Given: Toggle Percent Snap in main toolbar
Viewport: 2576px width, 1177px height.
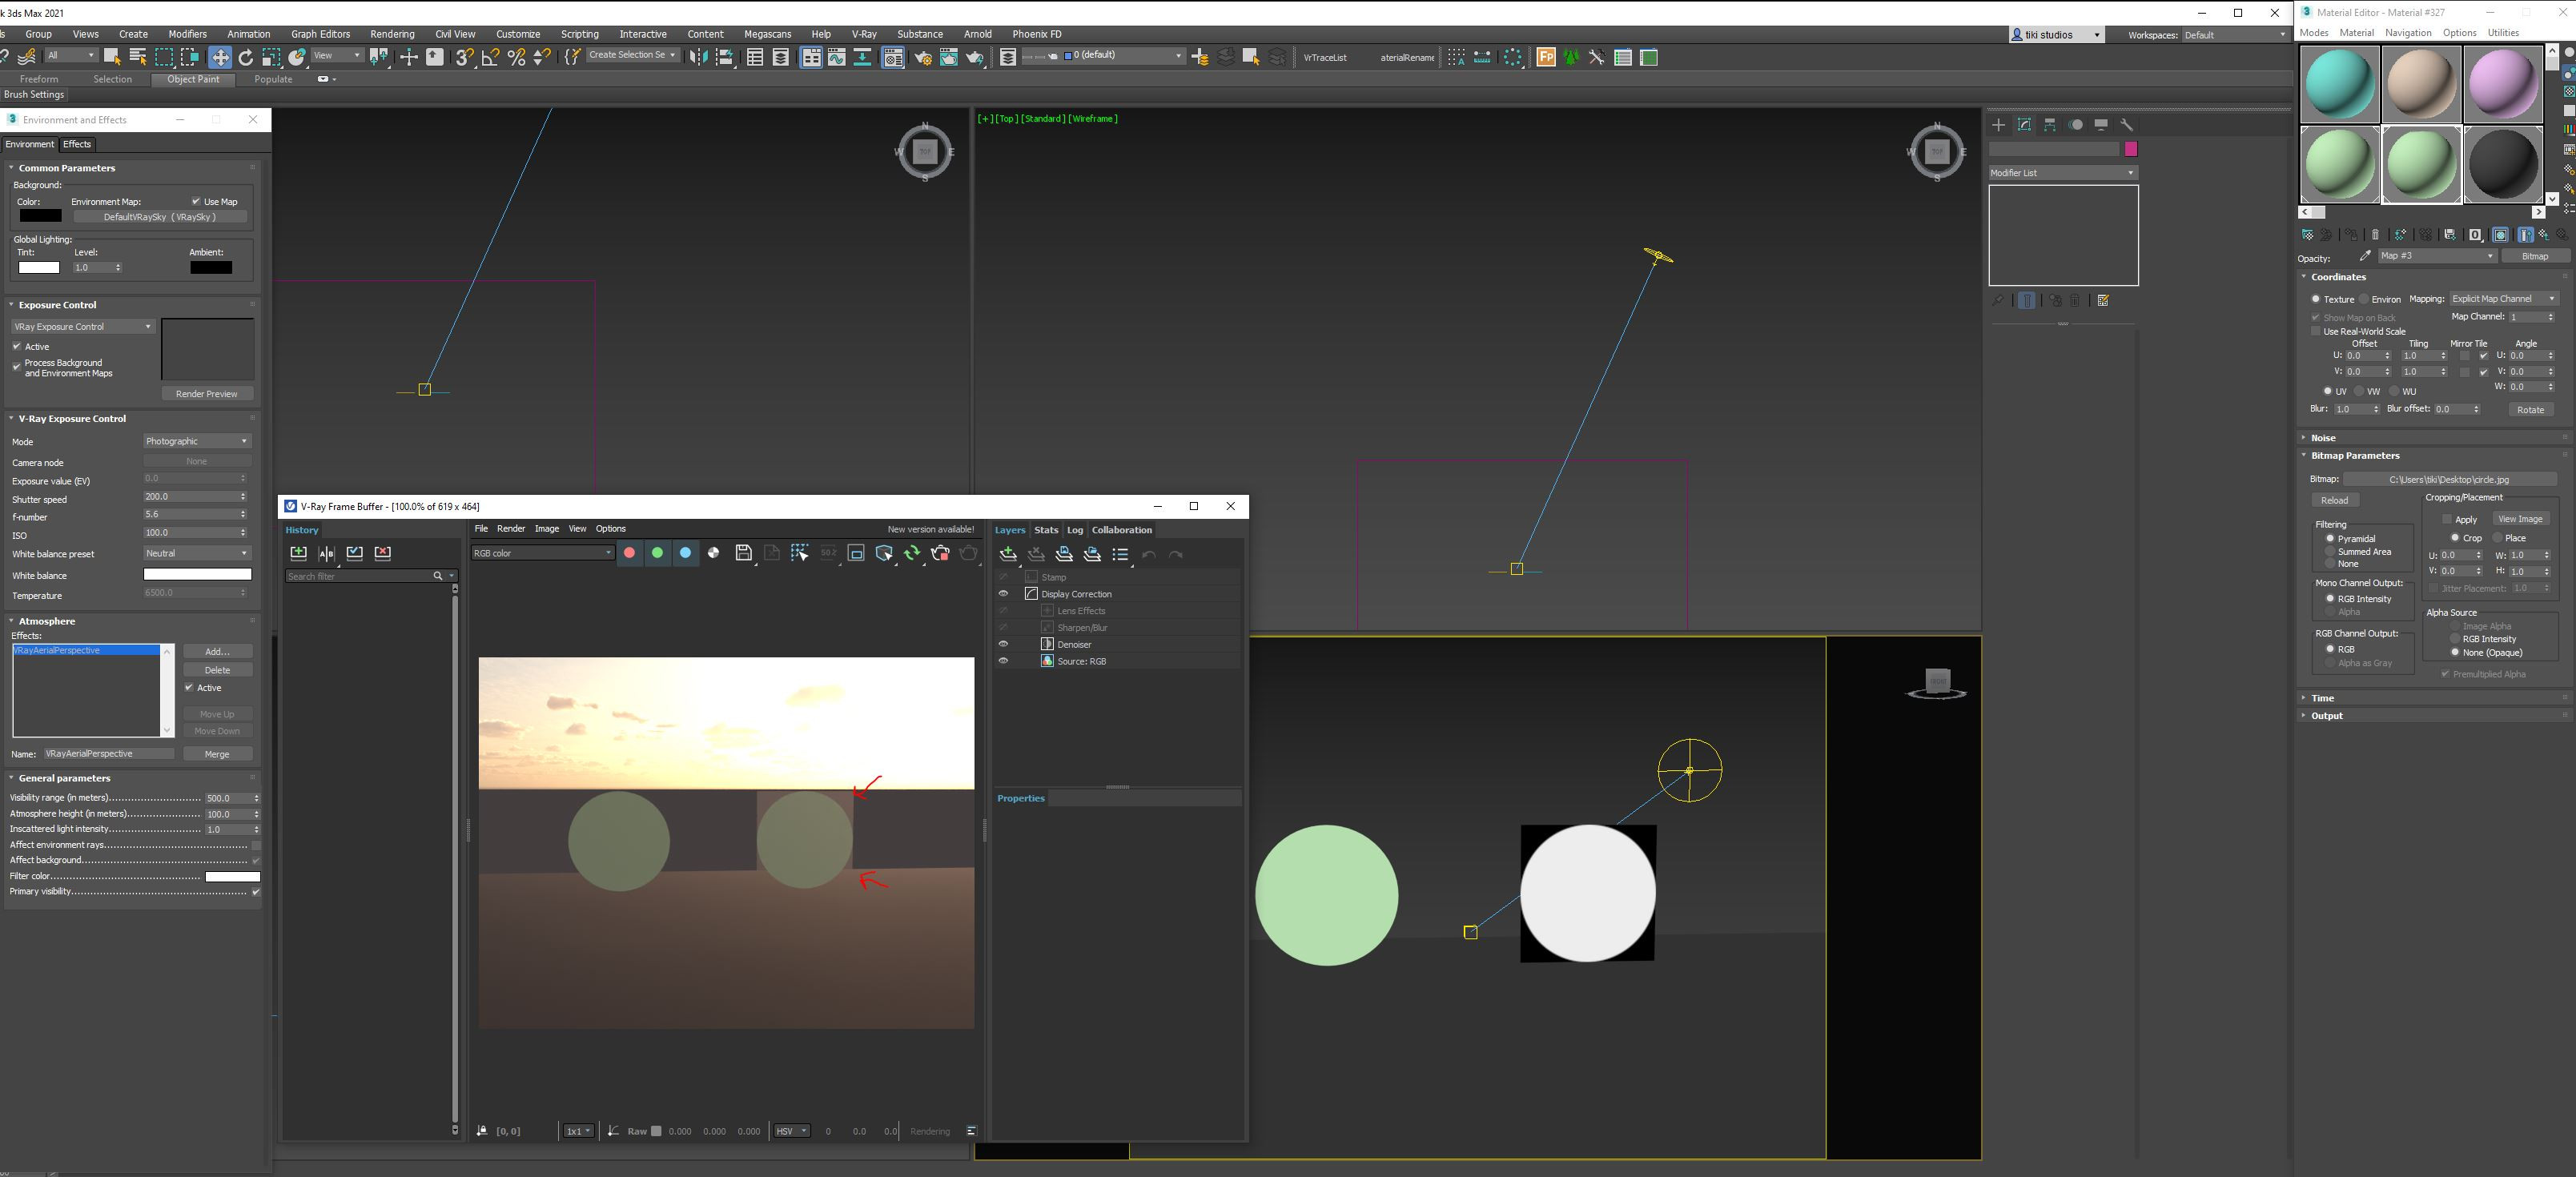Looking at the screenshot, I should point(516,57).
